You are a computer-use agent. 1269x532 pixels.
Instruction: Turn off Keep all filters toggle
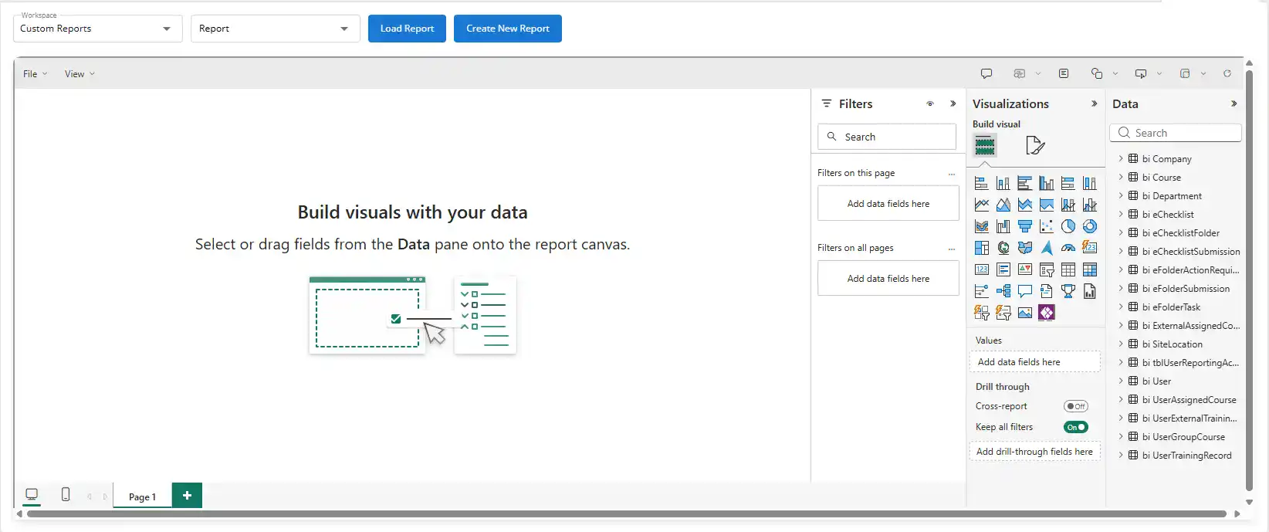[1075, 427]
